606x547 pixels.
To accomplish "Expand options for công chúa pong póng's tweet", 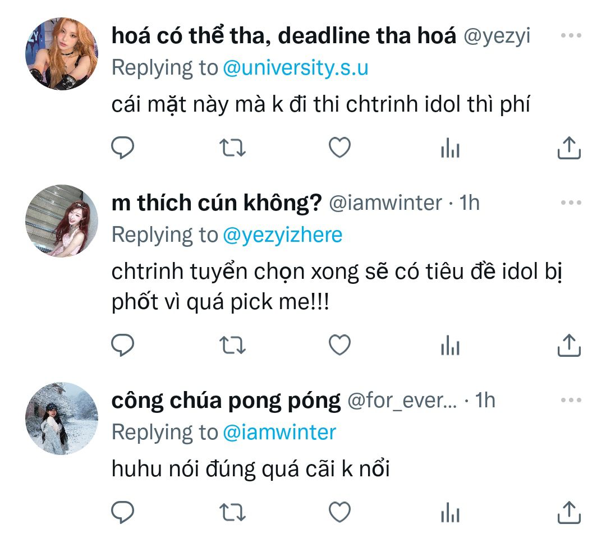I will pyautogui.click(x=571, y=400).
